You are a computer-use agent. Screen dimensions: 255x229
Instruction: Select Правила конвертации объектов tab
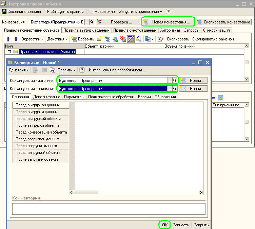pos(32,30)
